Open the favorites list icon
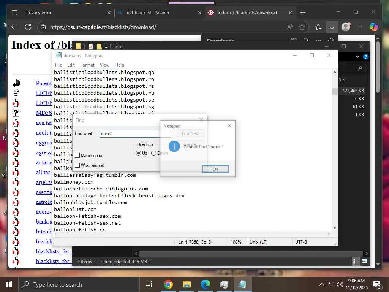 click(x=318, y=27)
